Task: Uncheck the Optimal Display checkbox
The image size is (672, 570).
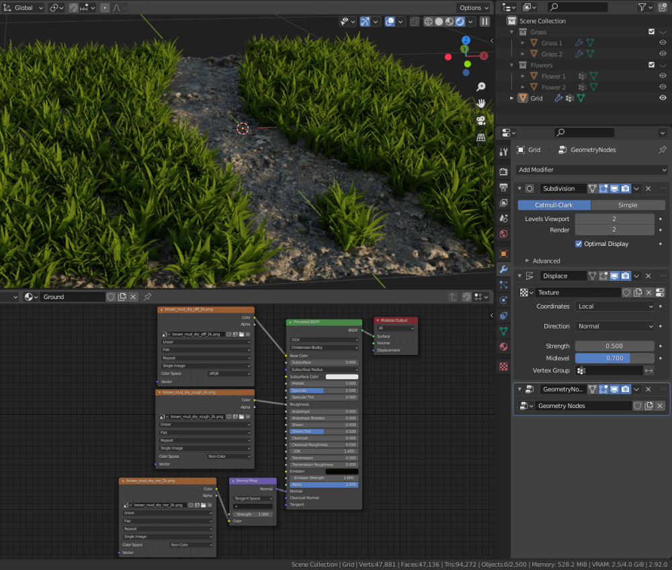Action: 579,244
